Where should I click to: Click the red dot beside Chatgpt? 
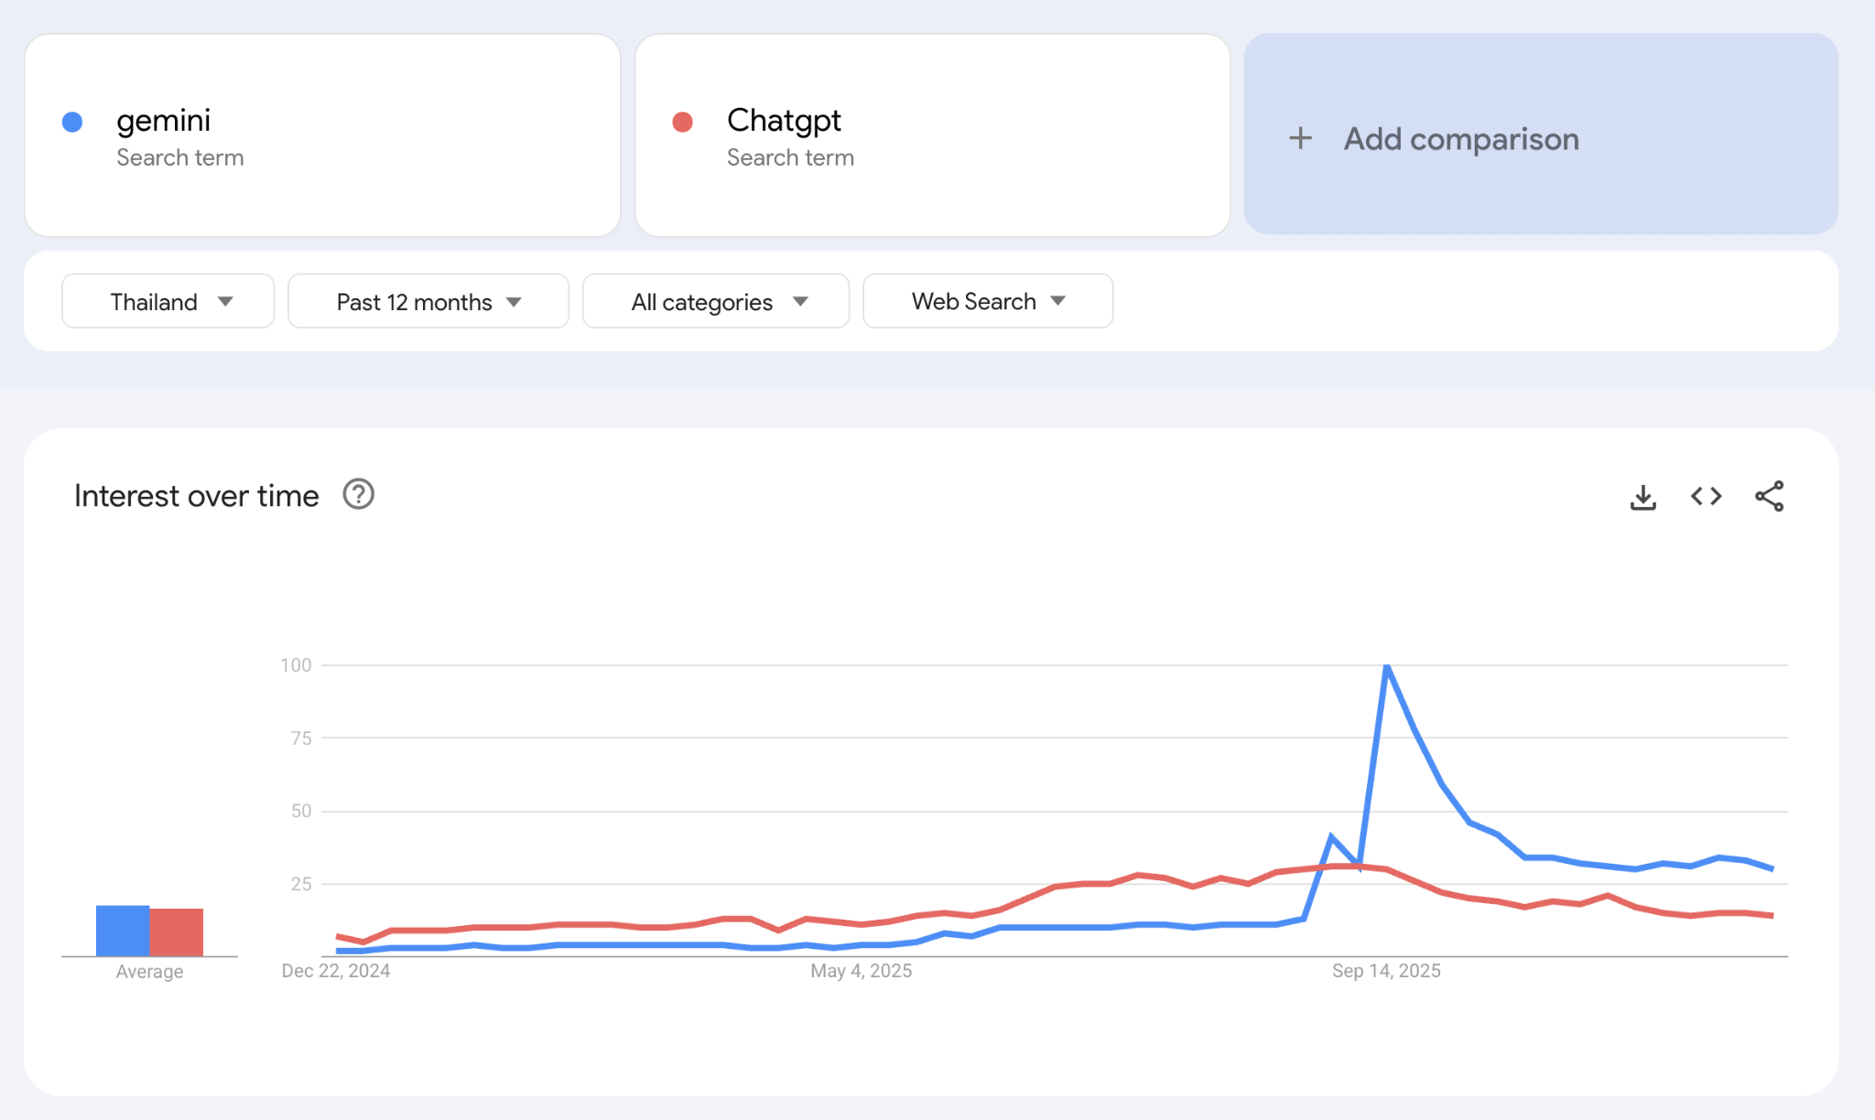click(681, 121)
